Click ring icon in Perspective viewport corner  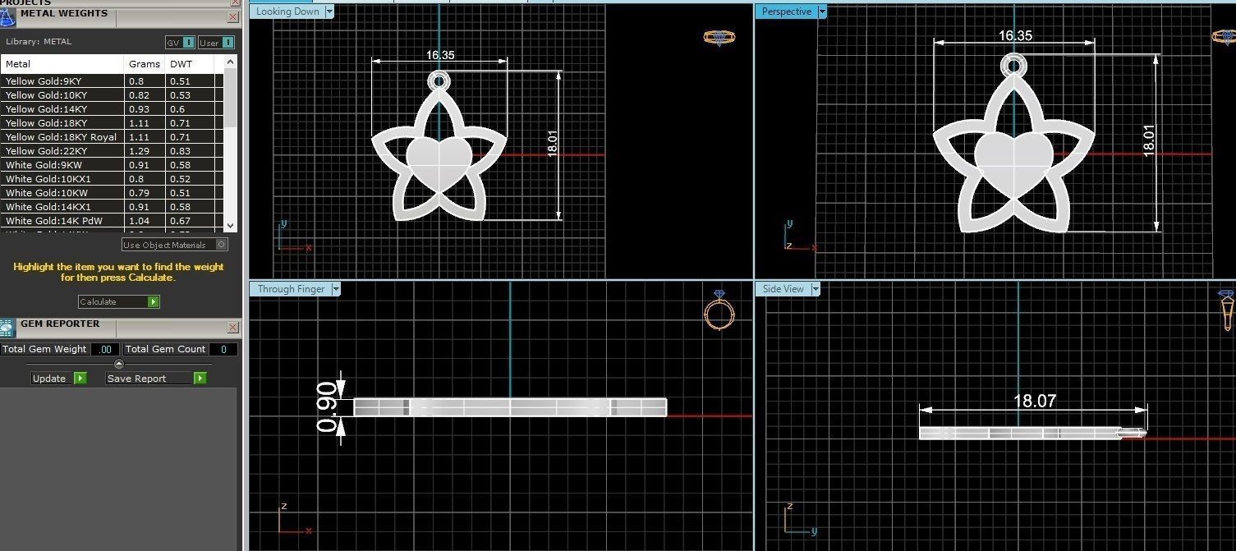click(x=1225, y=37)
